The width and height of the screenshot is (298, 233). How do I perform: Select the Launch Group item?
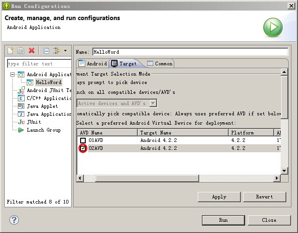pyautogui.click(x=43, y=130)
